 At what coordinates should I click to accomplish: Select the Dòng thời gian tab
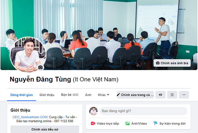pyautogui.click(x=21, y=95)
